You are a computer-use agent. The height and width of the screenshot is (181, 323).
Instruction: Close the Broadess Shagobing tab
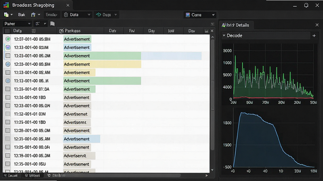[x=68, y=5]
